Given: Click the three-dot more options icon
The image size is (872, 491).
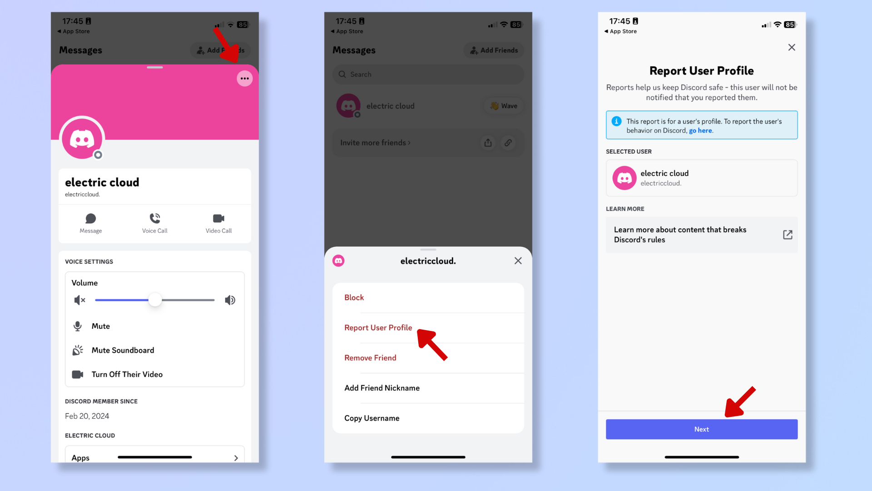Looking at the screenshot, I should (x=244, y=79).
